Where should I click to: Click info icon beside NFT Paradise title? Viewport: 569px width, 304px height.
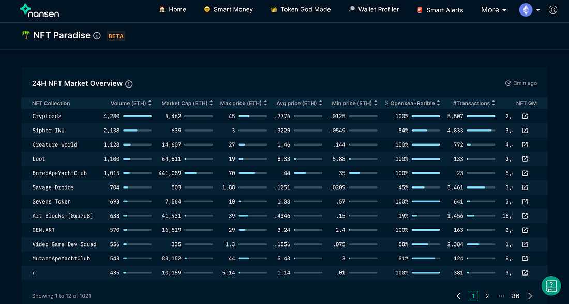97,36
